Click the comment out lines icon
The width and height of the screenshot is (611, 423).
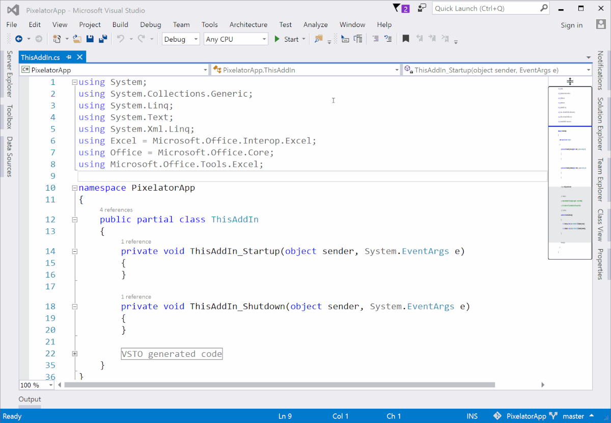tap(375, 39)
